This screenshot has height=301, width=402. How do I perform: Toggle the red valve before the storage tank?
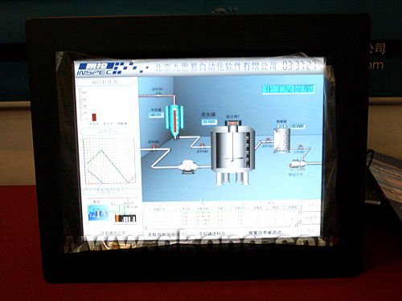(268, 140)
